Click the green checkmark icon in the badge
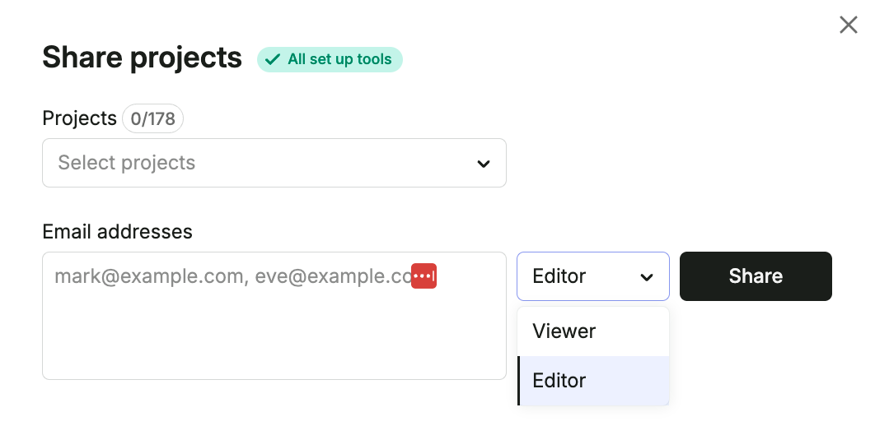The height and width of the screenshot is (426, 875). tap(273, 59)
